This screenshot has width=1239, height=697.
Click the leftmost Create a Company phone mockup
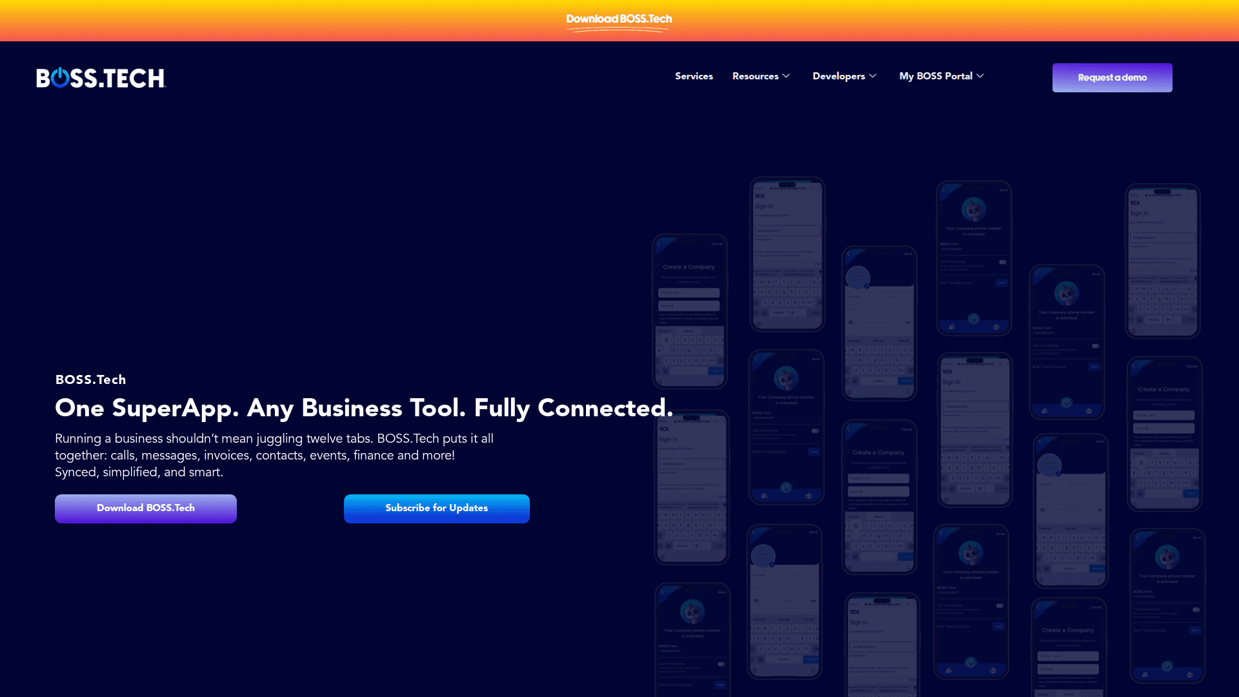689,311
